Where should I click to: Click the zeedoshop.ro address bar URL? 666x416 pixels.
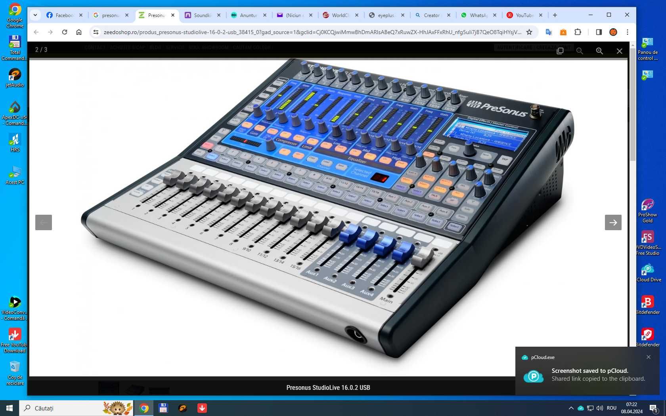tap(312, 32)
